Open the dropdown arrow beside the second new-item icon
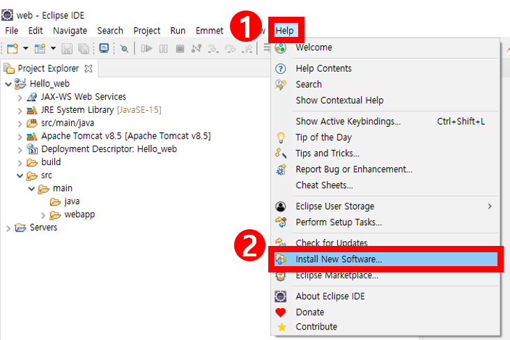The image size is (510, 340). click(53, 49)
